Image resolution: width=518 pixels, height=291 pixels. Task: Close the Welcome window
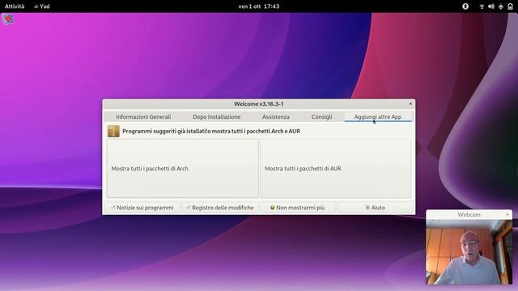click(410, 104)
